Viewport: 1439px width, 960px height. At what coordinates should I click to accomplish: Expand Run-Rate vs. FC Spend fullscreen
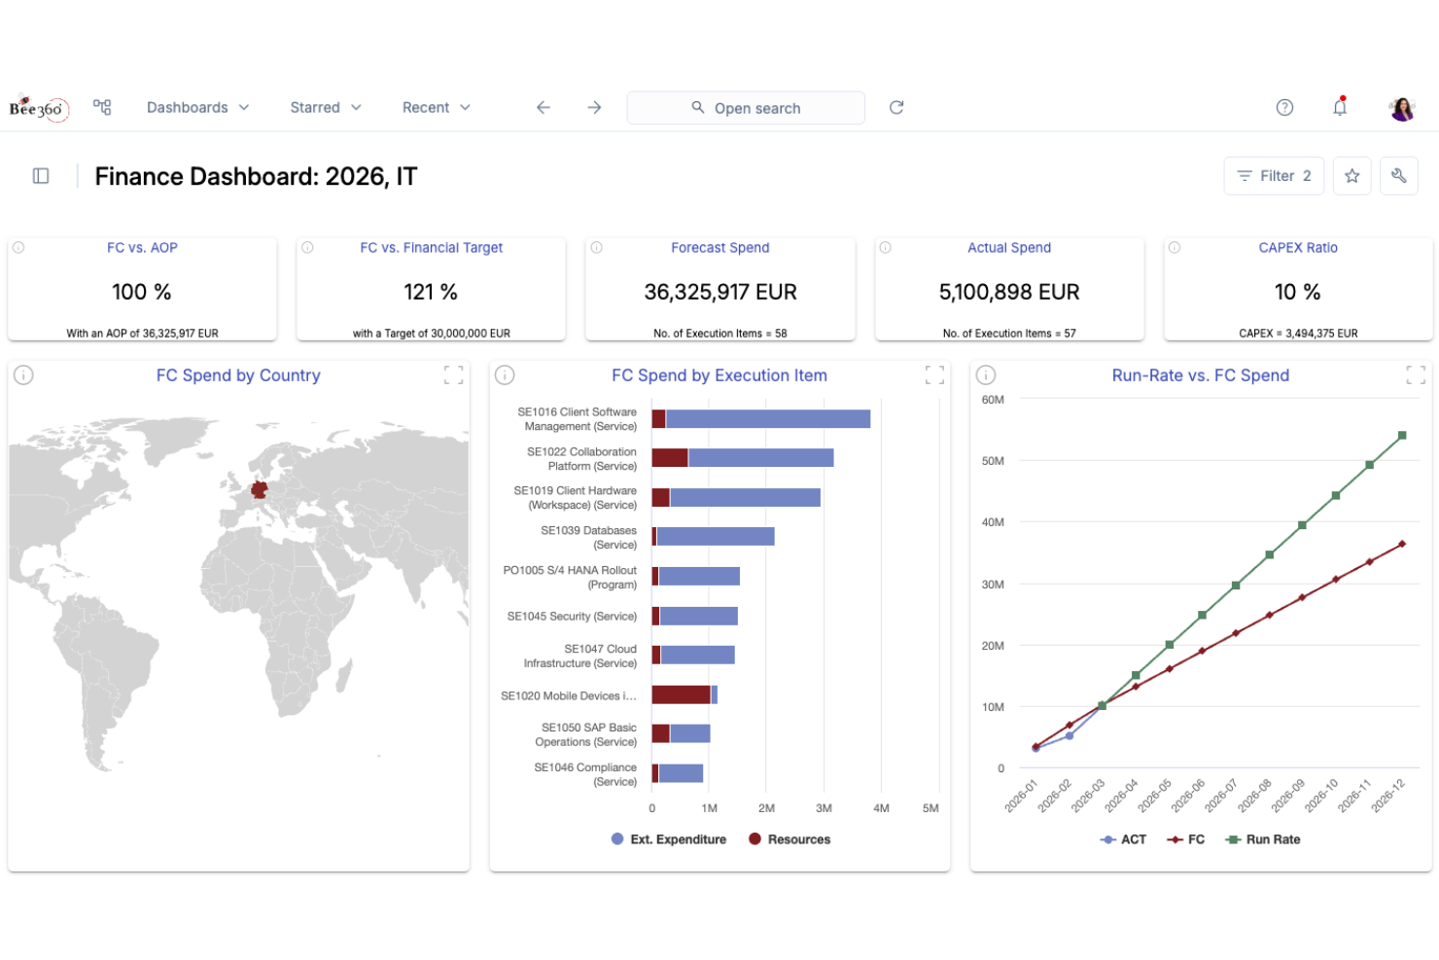point(1416,375)
